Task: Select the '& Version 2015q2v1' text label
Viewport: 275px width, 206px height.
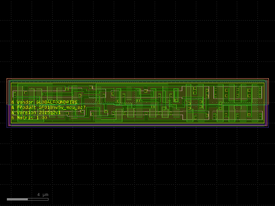Action: pyautogui.click(x=36, y=113)
